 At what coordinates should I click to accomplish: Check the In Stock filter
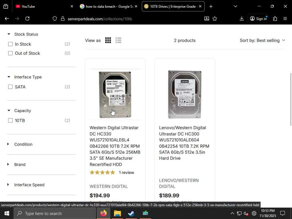tap(11, 44)
